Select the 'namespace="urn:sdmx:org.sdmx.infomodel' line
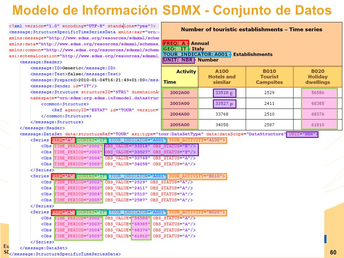The width and height of the screenshot is (344, 258). point(95,98)
